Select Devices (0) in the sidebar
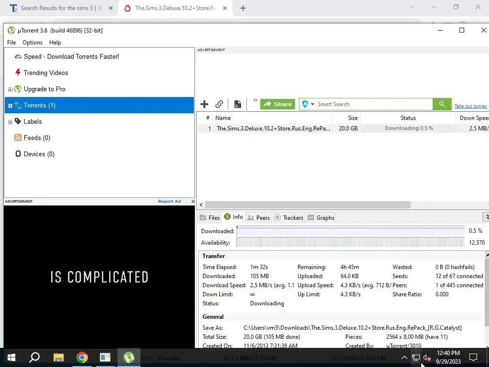Viewport: 489px width, 367px height. click(39, 154)
